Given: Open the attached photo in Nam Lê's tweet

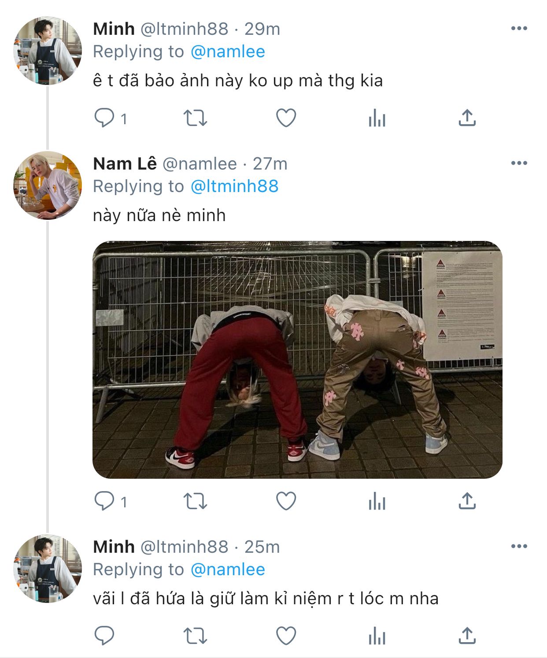Looking at the screenshot, I should click(297, 359).
